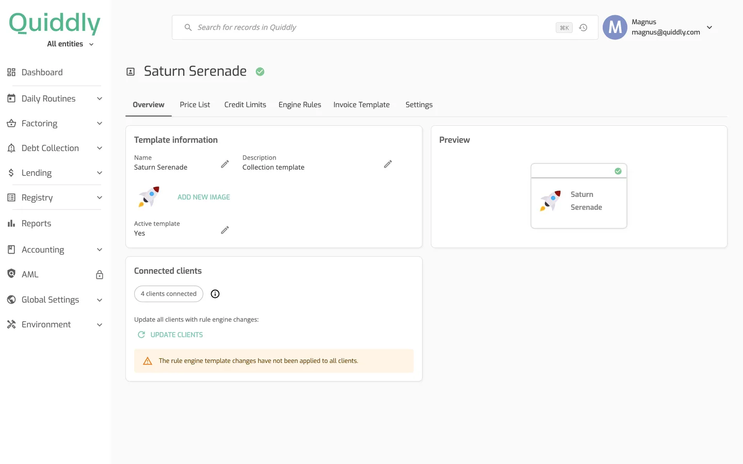743x464 pixels.
Task: Switch to the Engine Rules tab
Action: point(300,105)
